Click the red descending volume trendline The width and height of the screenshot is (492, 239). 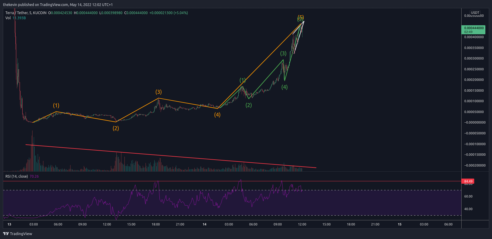pyautogui.click(x=171, y=156)
